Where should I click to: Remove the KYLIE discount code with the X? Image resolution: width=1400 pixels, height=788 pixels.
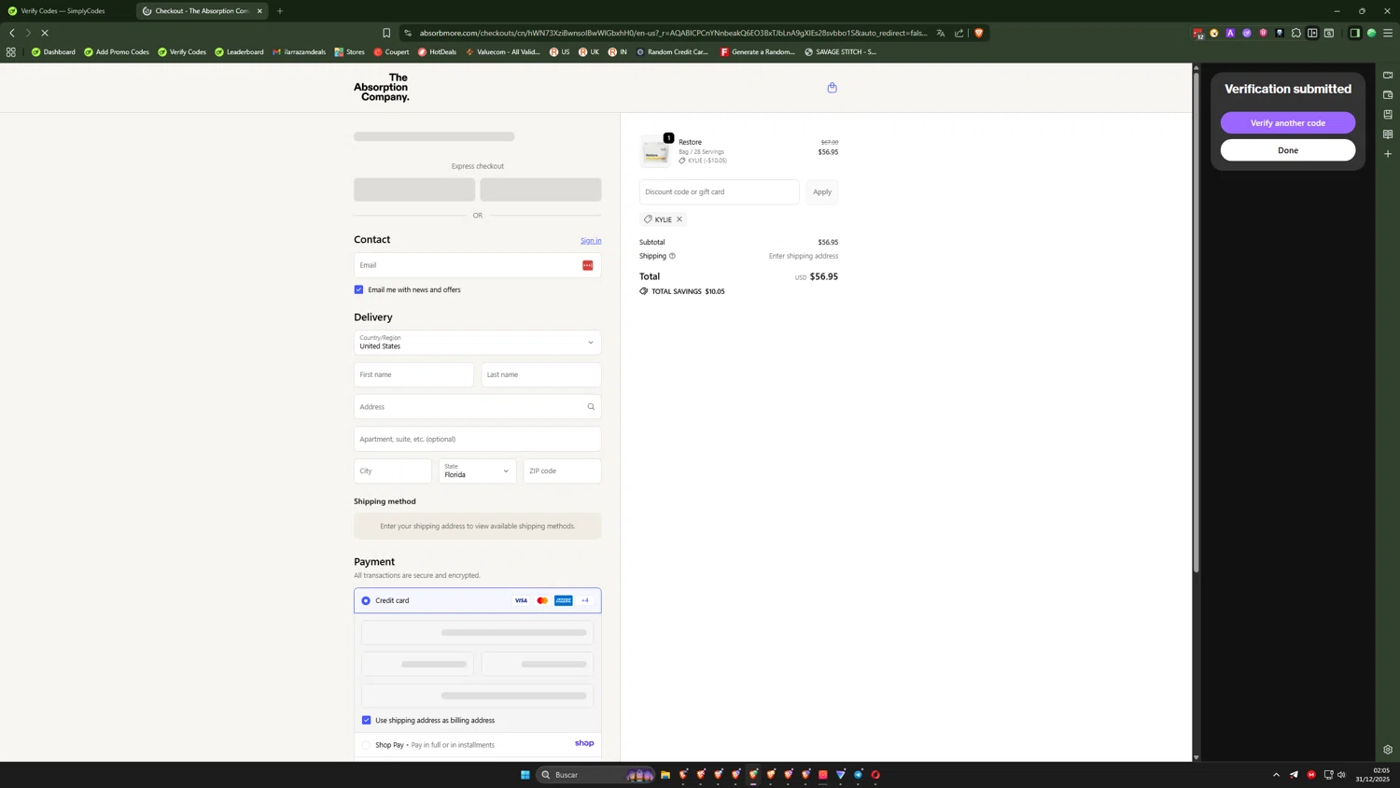[679, 219]
